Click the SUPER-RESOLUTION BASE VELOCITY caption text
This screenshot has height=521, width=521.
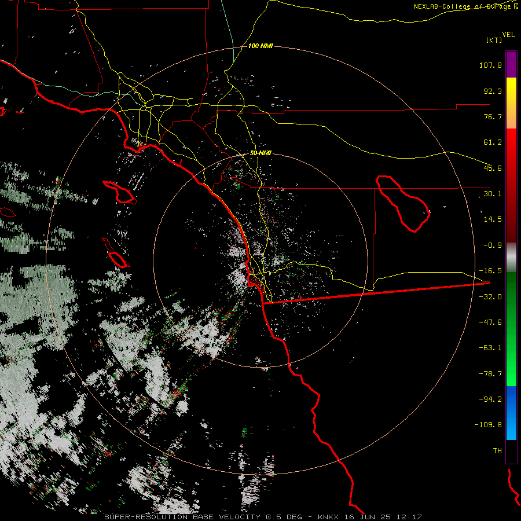tap(182, 517)
